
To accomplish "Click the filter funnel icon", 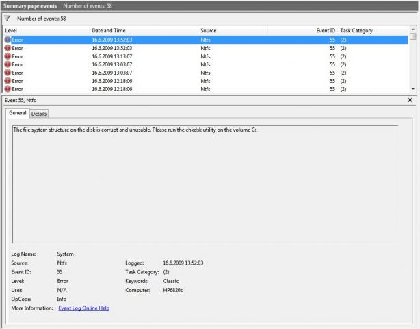I will (8, 18).
